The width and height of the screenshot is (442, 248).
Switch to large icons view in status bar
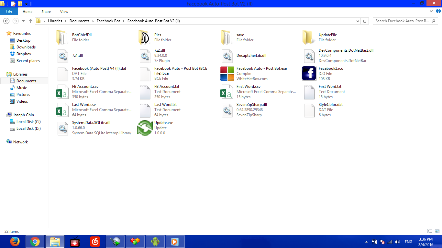(x=437, y=231)
